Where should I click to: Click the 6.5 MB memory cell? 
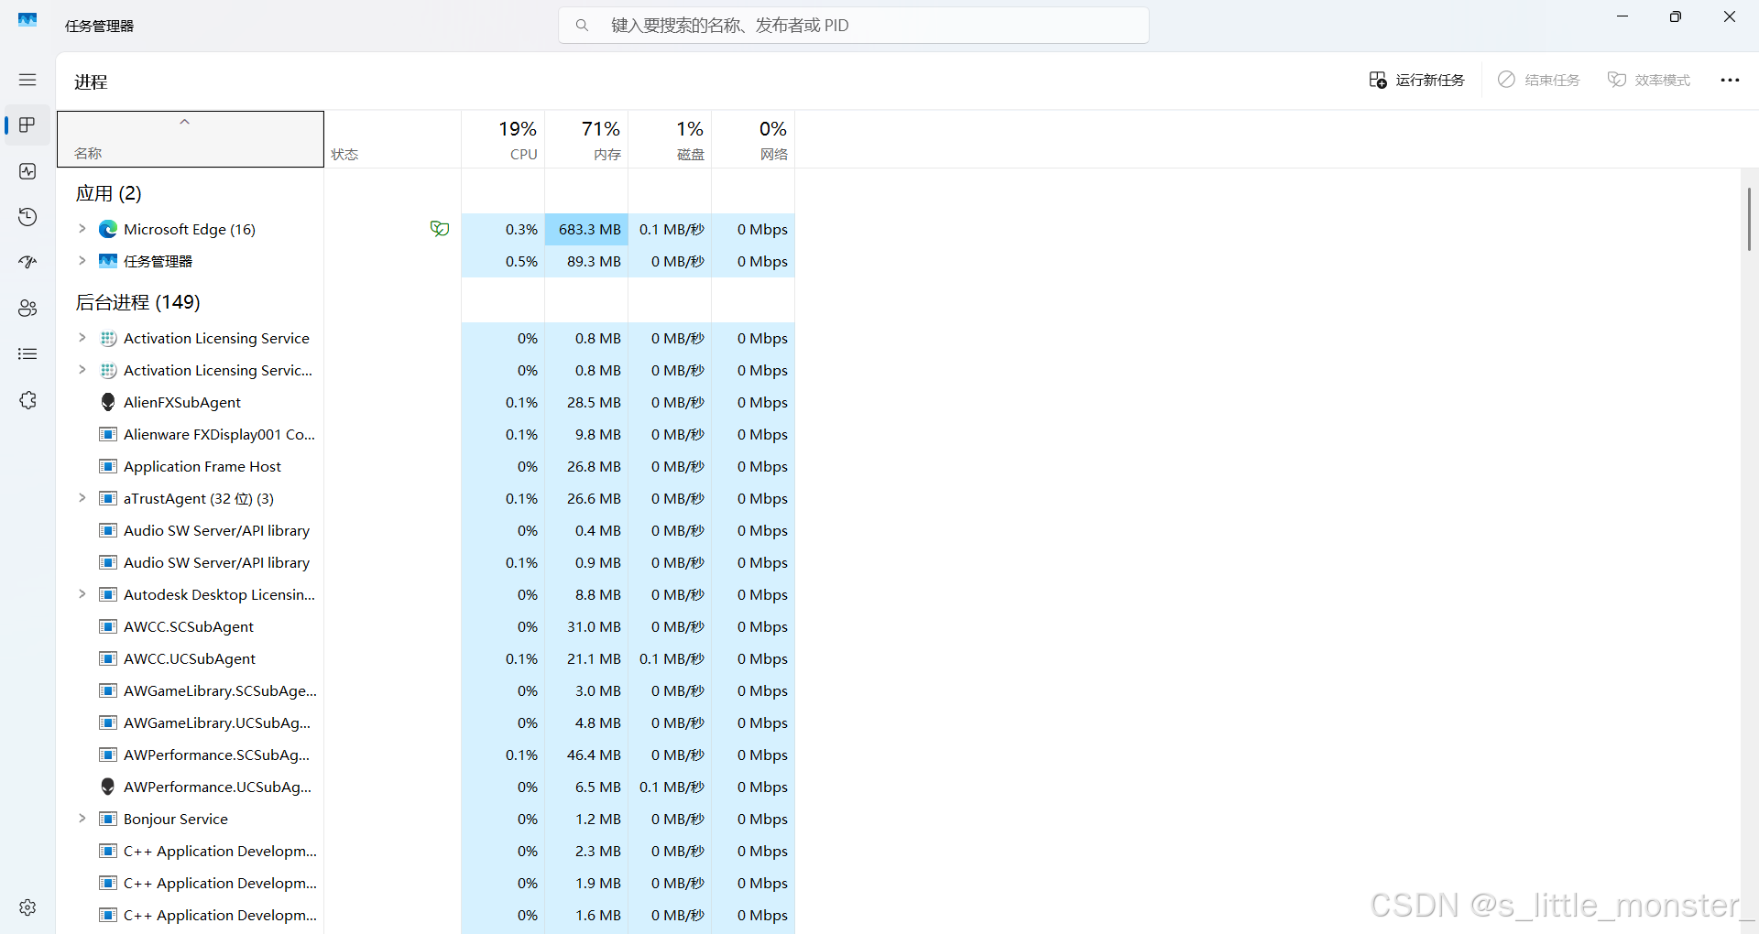(x=586, y=787)
